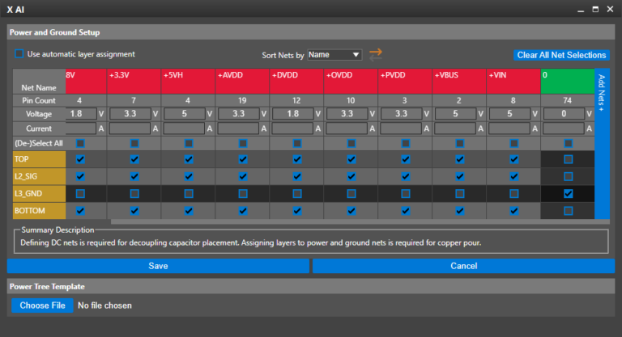
Task: Click current field for +VIN net
Action: coord(508,128)
